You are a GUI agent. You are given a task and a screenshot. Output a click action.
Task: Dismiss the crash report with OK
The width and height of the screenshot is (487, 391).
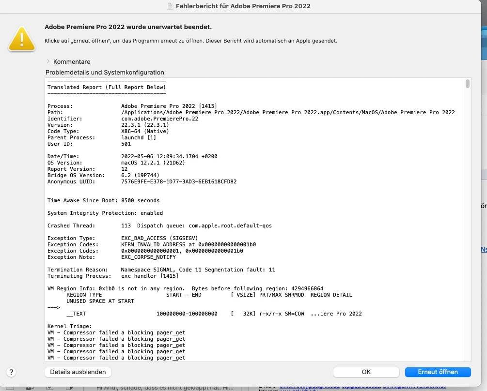click(366, 372)
